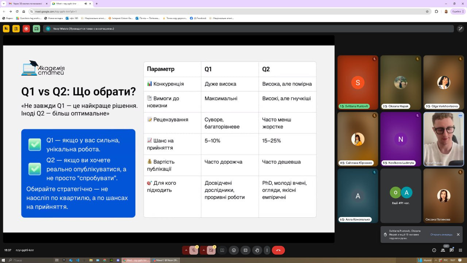Open the browser home page
The image size is (467, 263).
coord(24,11)
